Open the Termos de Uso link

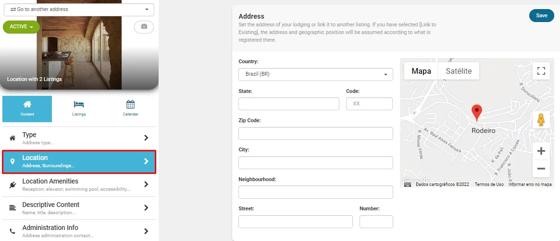[x=489, y=184]
